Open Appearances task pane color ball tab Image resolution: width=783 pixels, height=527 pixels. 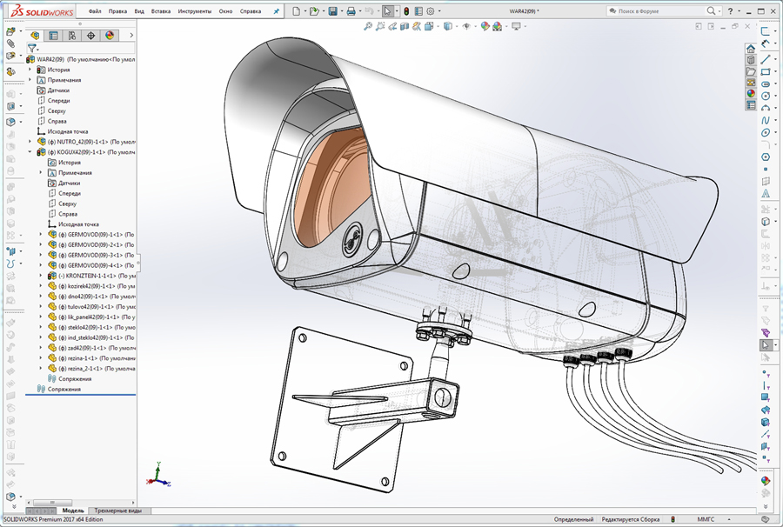751,93
